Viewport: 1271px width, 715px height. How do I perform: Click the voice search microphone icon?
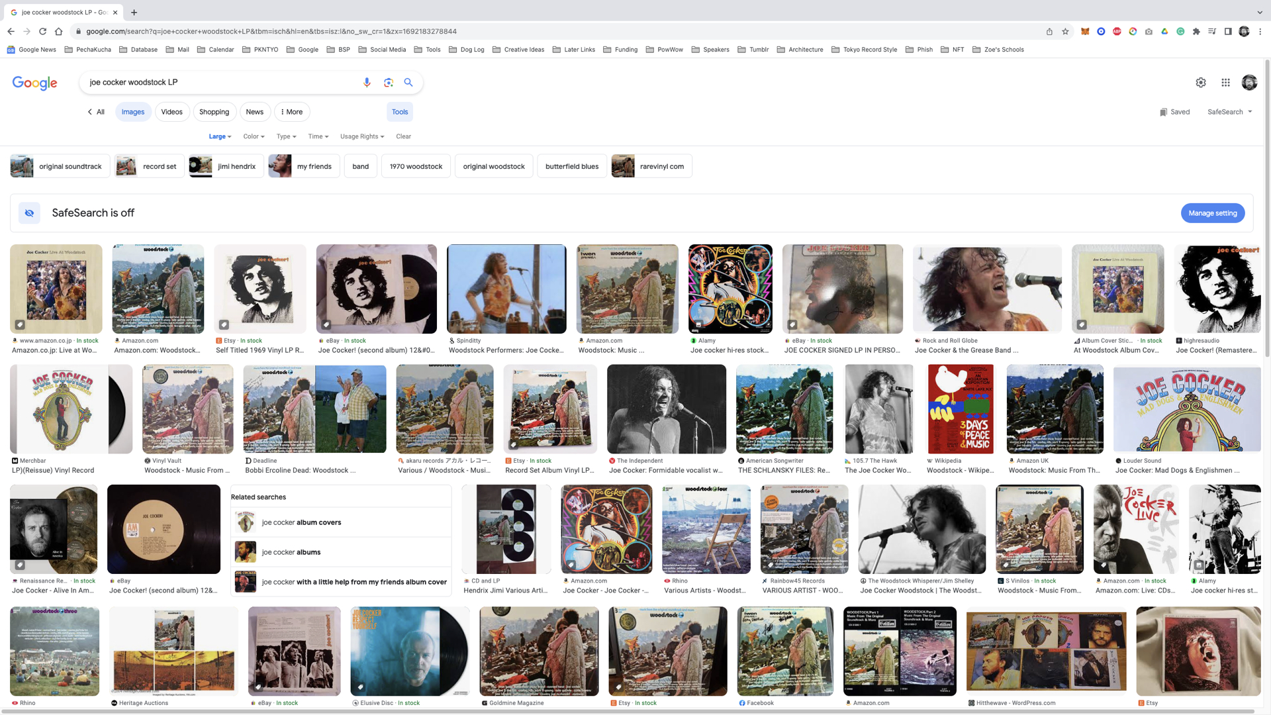click(x=367, y=82)
